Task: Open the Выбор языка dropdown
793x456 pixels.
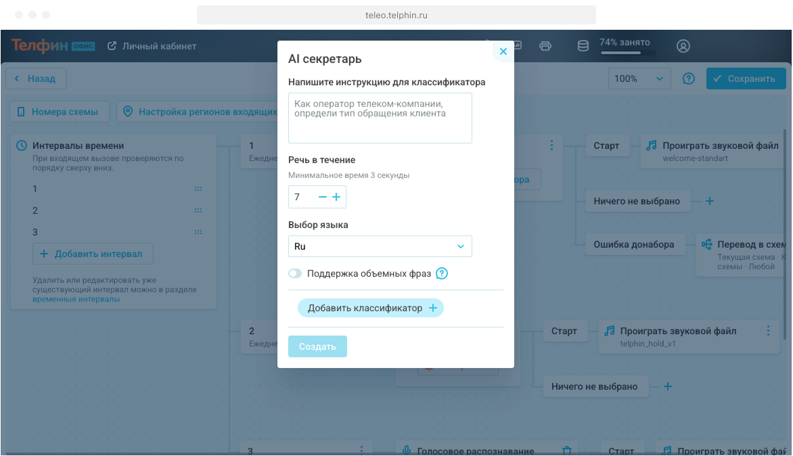Action: pyautogui.click(x=380, y=246)
